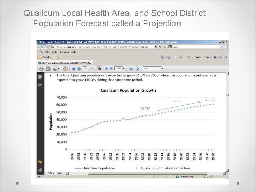Click the vertical scrollbar up arrow

click(227, 74)
